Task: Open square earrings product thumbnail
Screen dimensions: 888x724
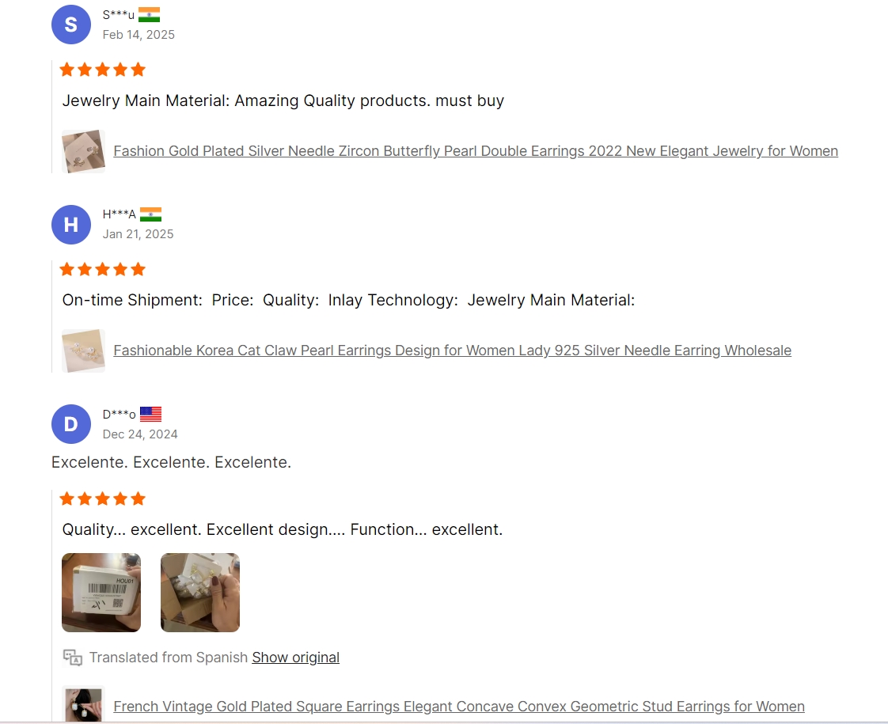Action: tap(83, 705)
